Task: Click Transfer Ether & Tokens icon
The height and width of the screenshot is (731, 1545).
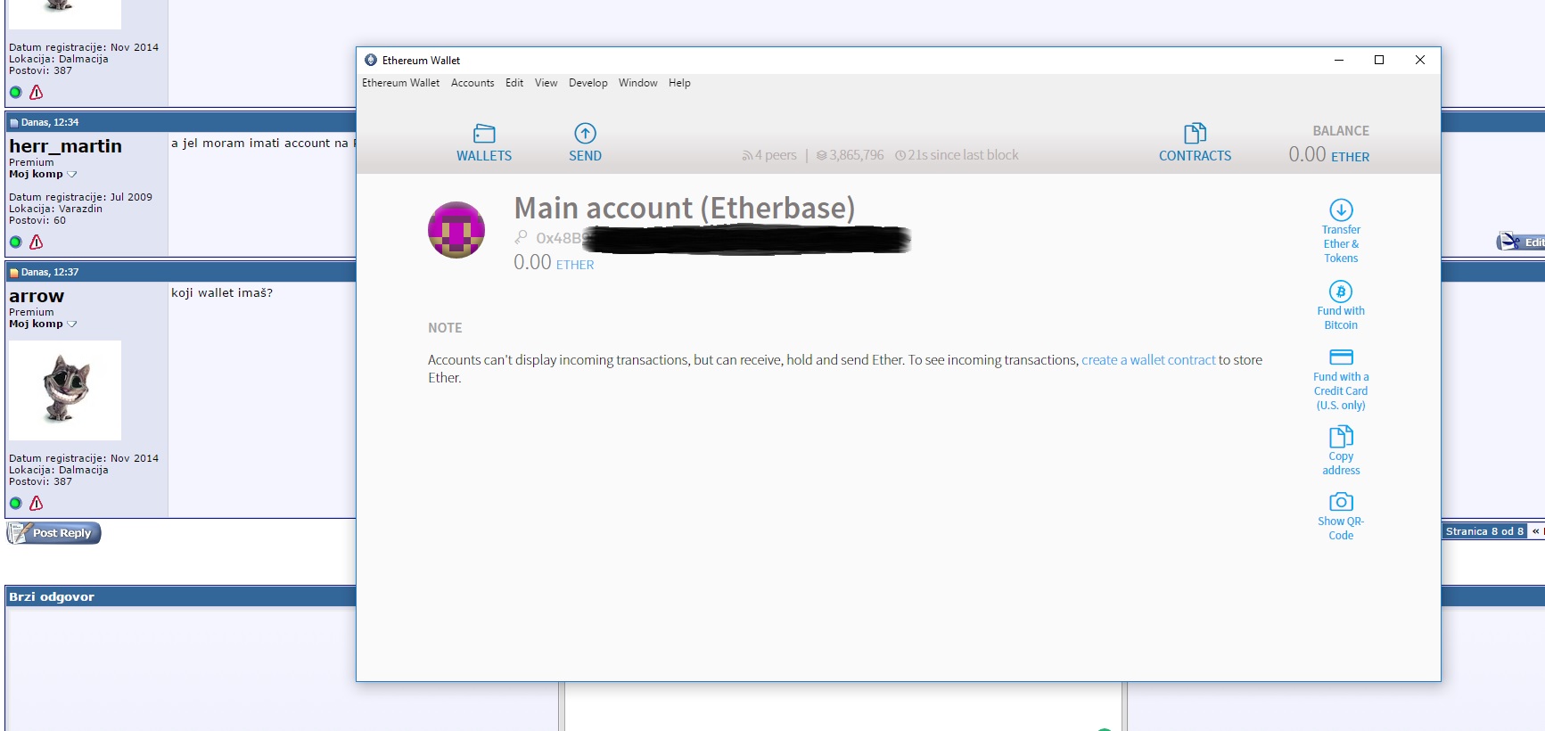Action: (x=1341, y=210)
